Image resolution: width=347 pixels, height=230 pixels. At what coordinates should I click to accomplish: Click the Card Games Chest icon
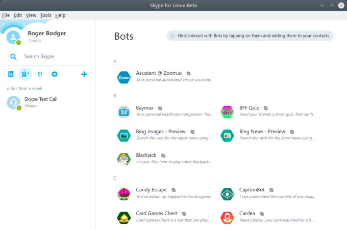(x=123, y=218)
